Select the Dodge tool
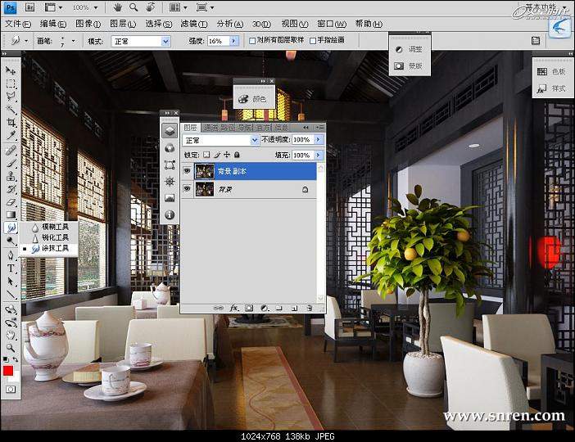 (x=11, y=241)
